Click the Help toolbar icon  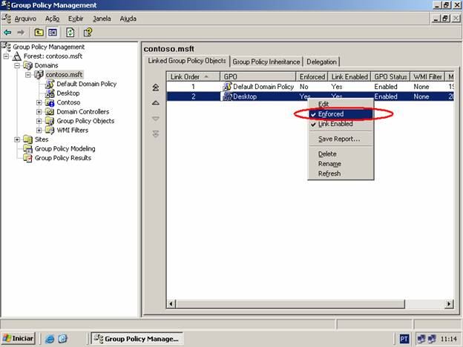pyautogui.click(x=88, y=32)
